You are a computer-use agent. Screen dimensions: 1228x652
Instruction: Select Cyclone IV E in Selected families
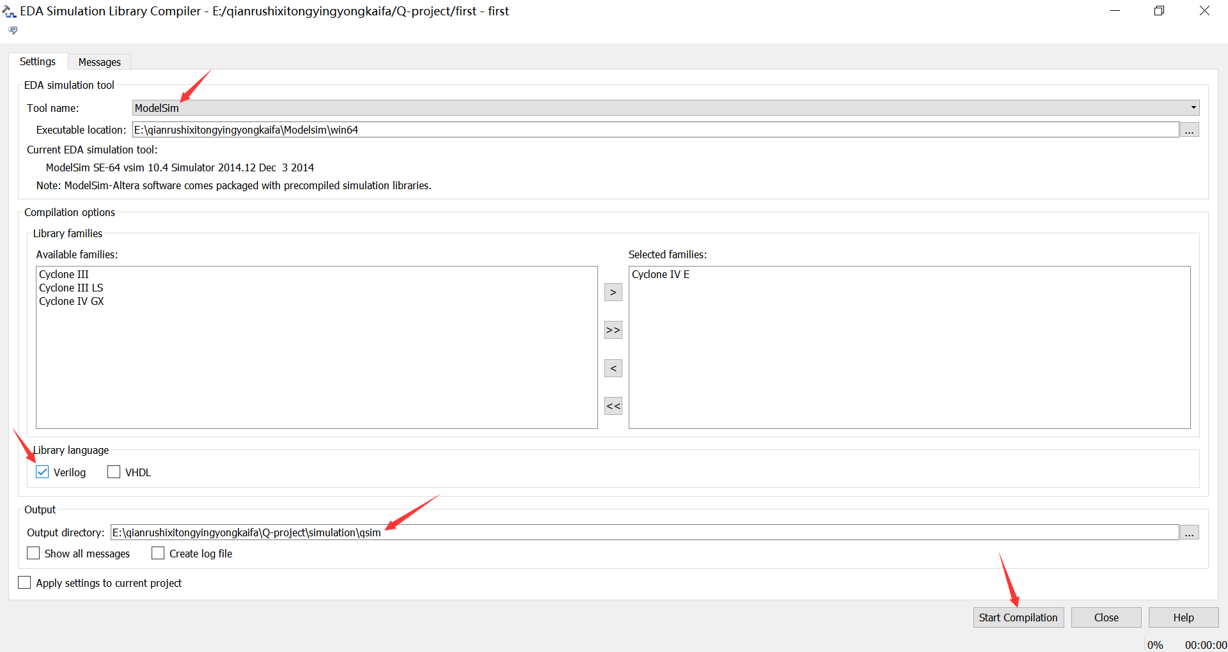tap(661, 274)
